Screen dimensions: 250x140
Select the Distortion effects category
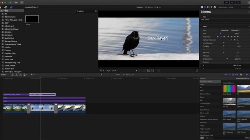click(203, 122)
